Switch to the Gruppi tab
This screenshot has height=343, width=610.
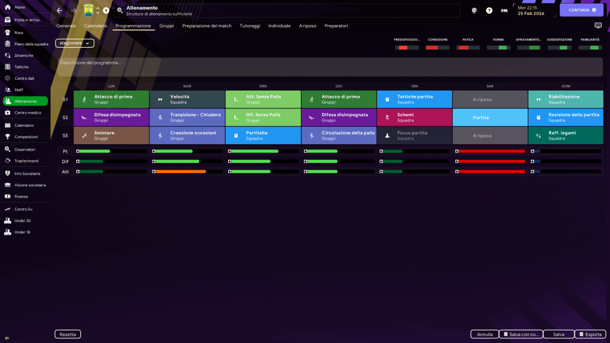(x=166, y=26)
